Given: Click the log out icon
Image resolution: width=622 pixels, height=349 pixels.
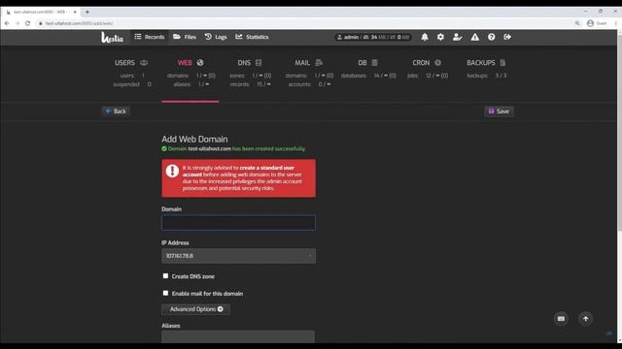Looking at the screenshot, I should [x=507, y=37].
